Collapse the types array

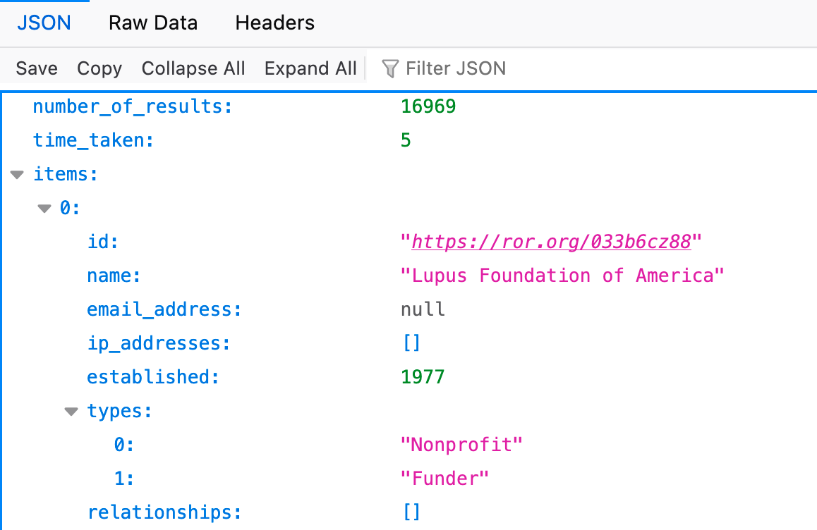pos(71,412)
